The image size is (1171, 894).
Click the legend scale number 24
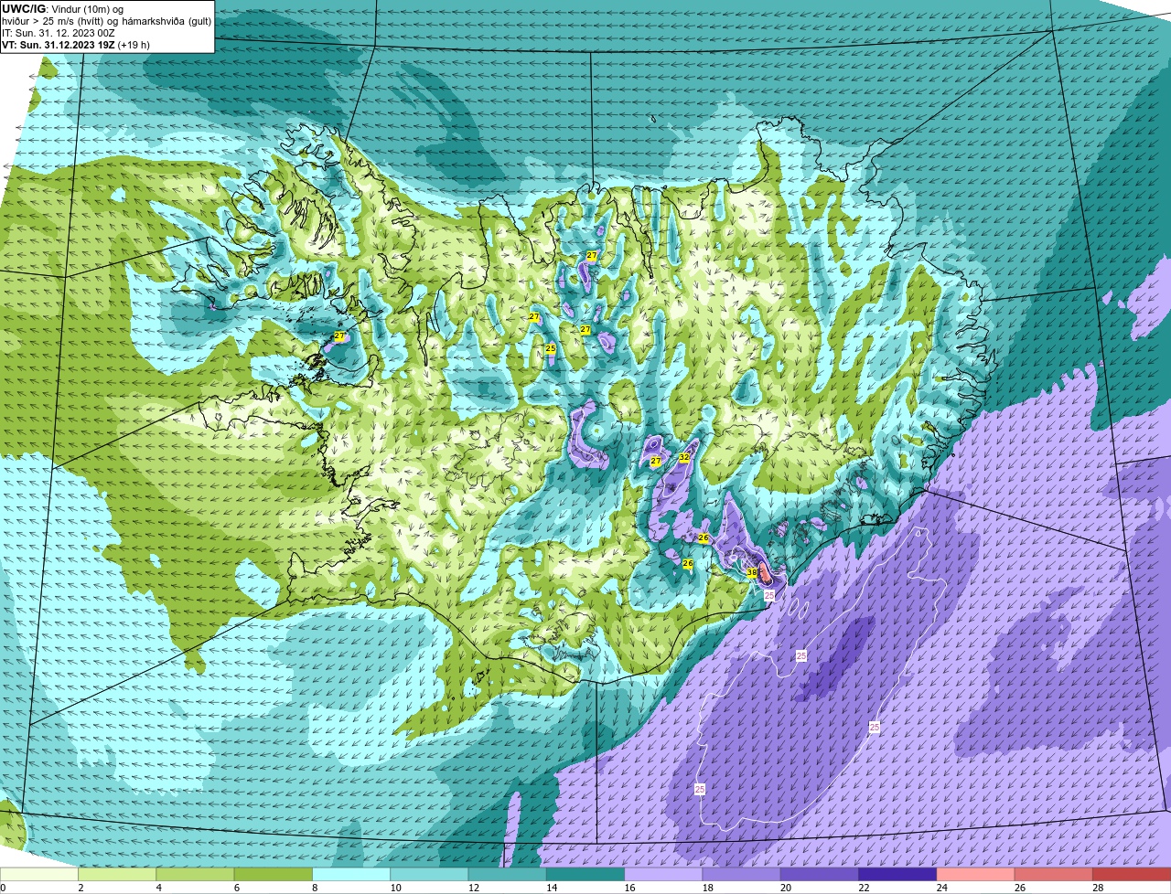click(x=941, y=888)
